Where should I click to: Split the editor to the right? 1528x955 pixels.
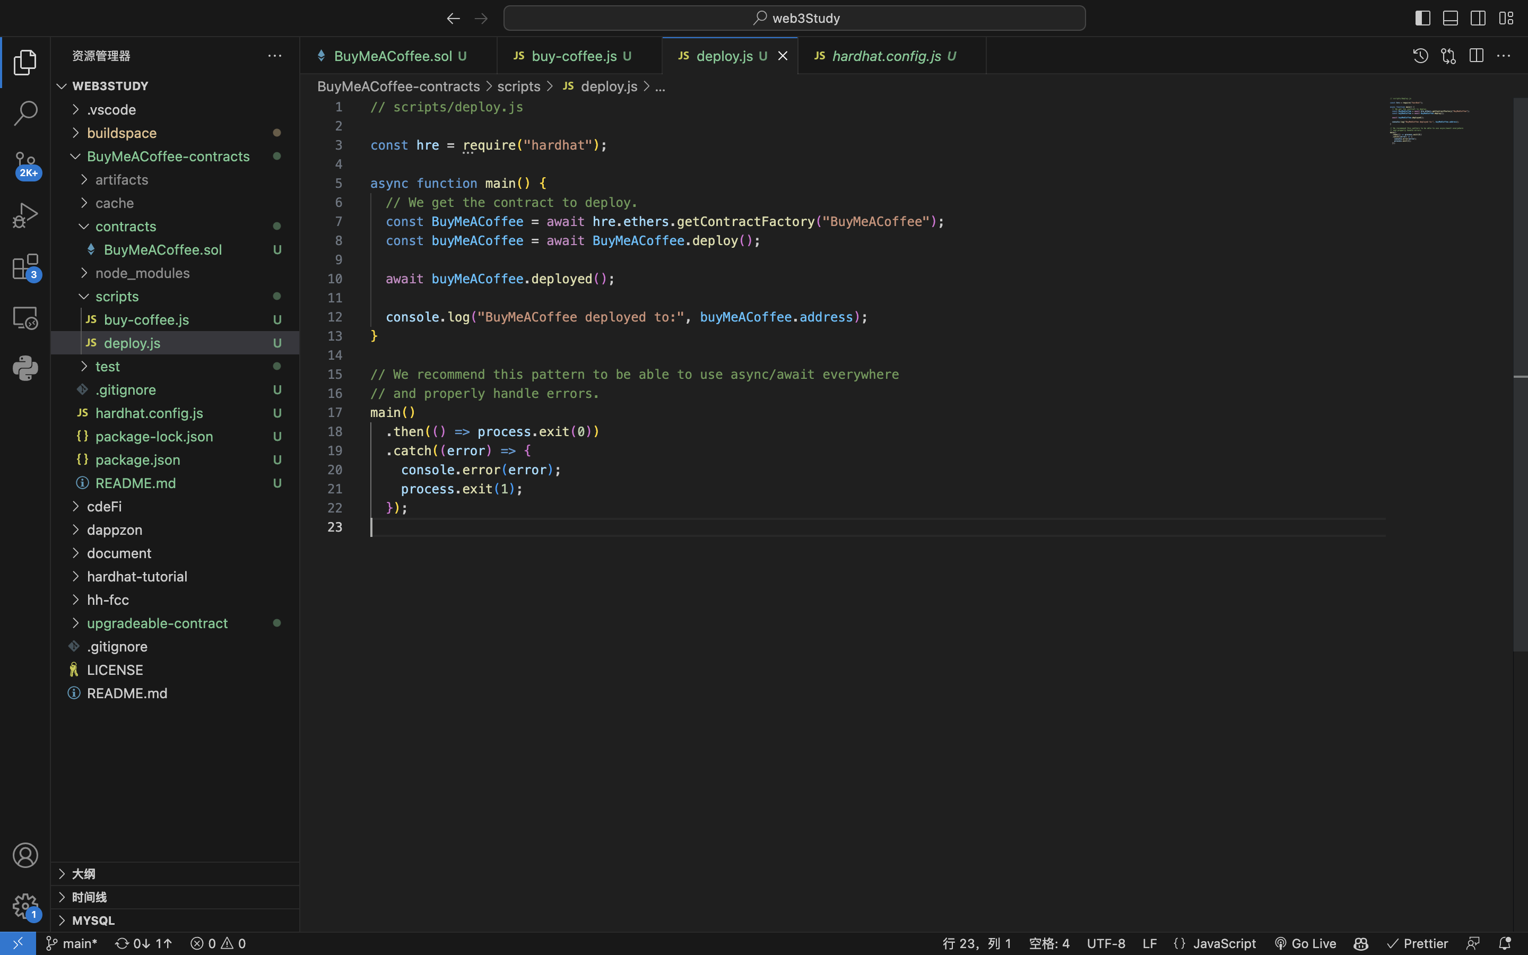pos(1476,56)
